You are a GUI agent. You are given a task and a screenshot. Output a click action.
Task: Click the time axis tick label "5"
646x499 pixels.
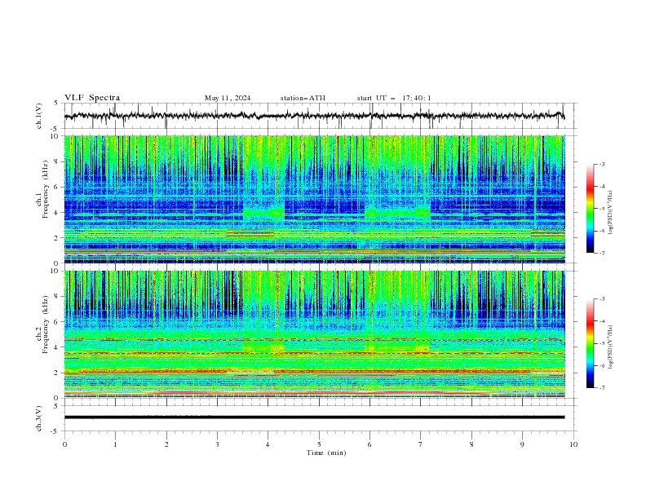click(x=319, y=444)
